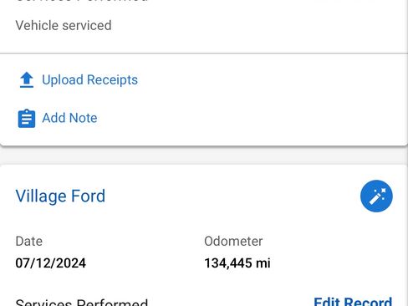Click the Odometer label
408x306 pixels.
(233, 242)
